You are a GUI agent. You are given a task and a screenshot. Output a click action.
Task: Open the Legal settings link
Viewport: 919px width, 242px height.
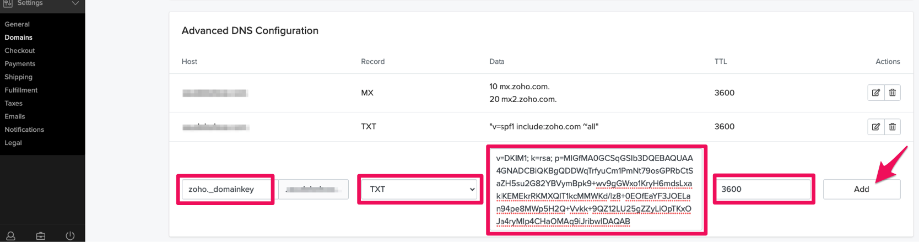coord(13,143)
